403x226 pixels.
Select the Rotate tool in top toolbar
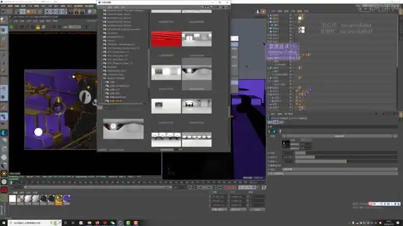(33, 11)
